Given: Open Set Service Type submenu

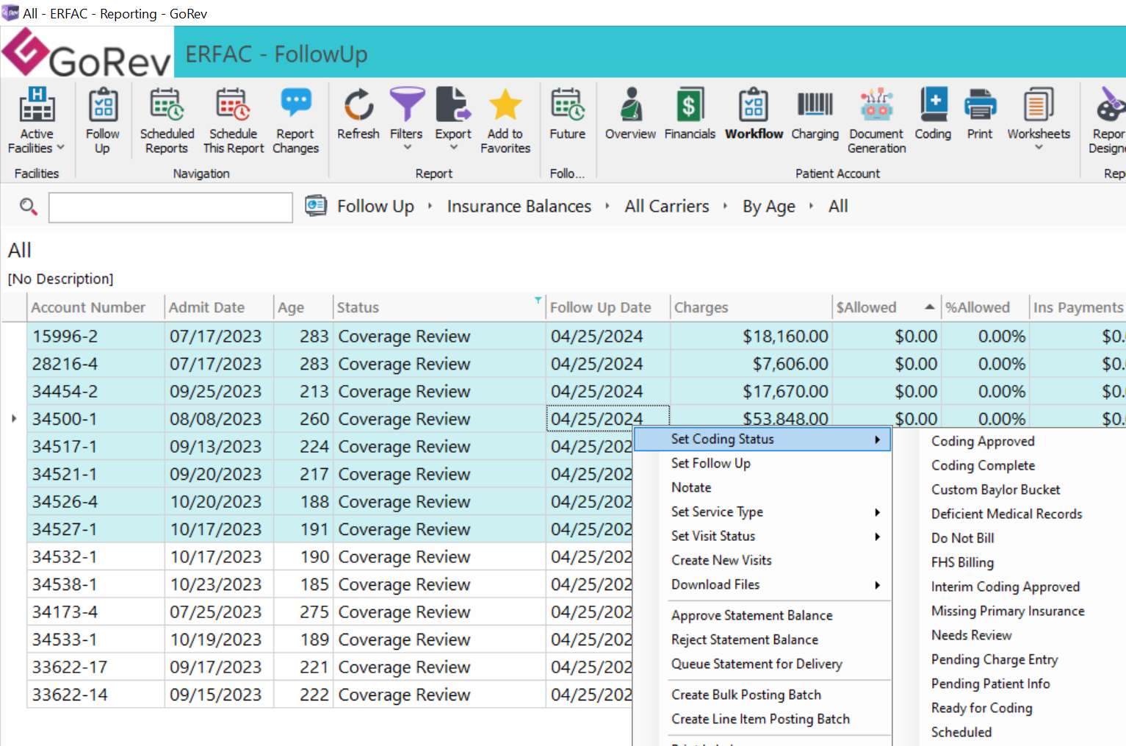Looking at the screenshot, I should click(x=762, y=512).
